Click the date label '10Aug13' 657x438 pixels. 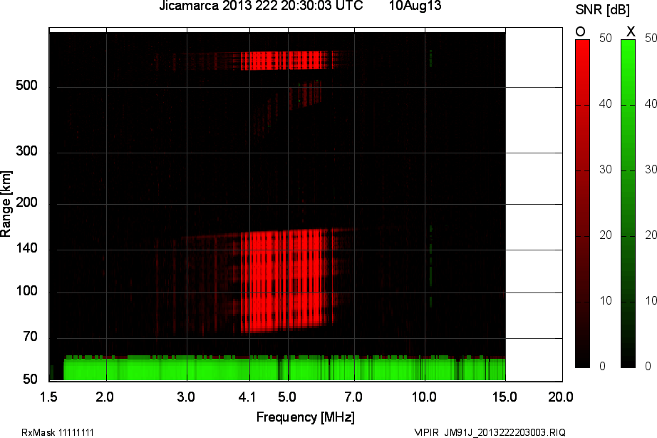tap(415, 6)
